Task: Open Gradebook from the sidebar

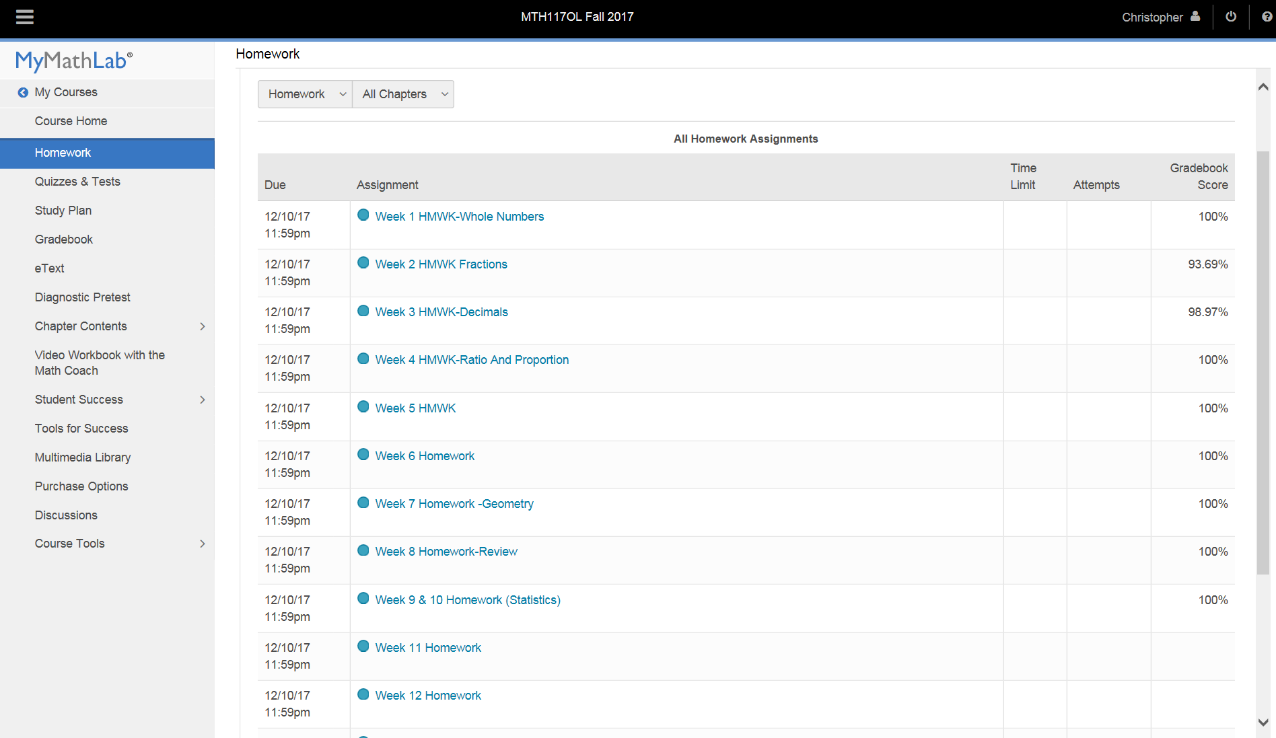Action: point(64,239)
